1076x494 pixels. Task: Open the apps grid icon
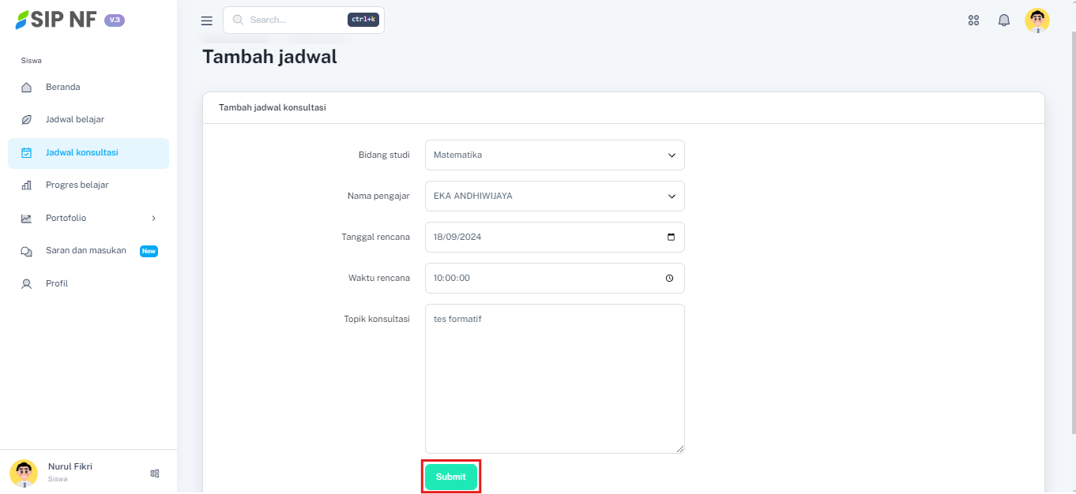(x=973, y=21)
